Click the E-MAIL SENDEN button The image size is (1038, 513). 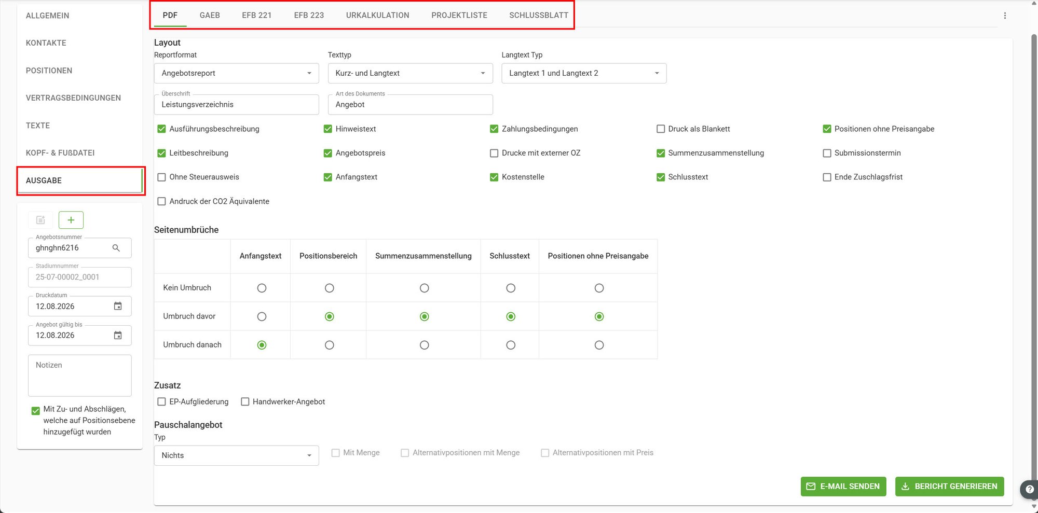(x=843, y=487)
